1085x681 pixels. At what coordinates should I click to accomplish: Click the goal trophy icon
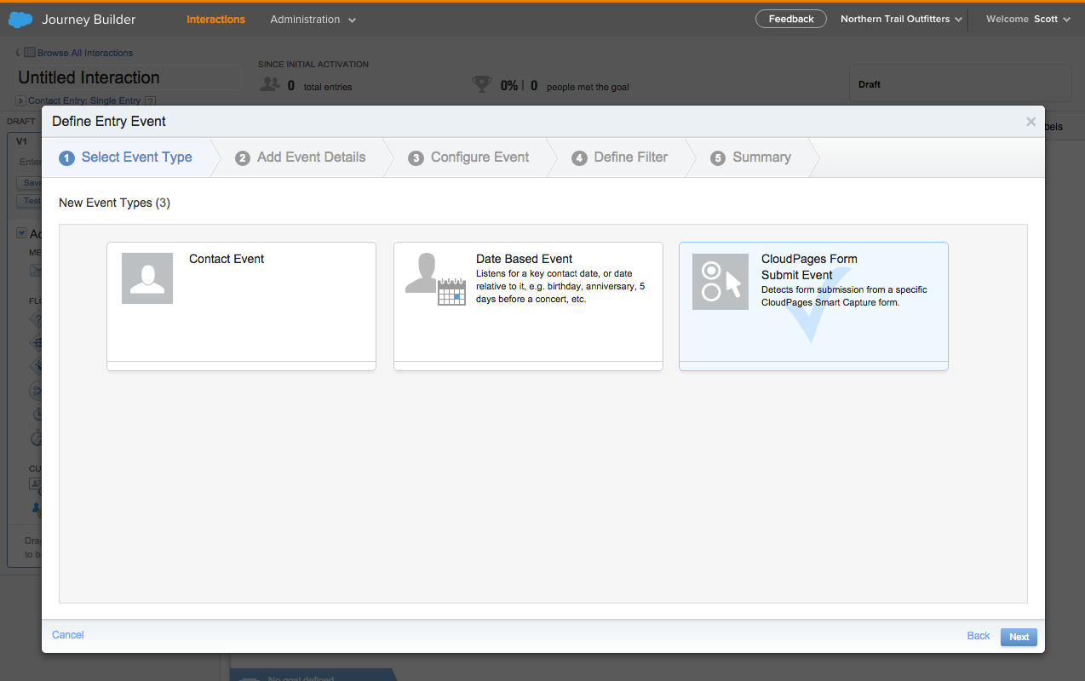pyautogui.click(x=482, y=84)
